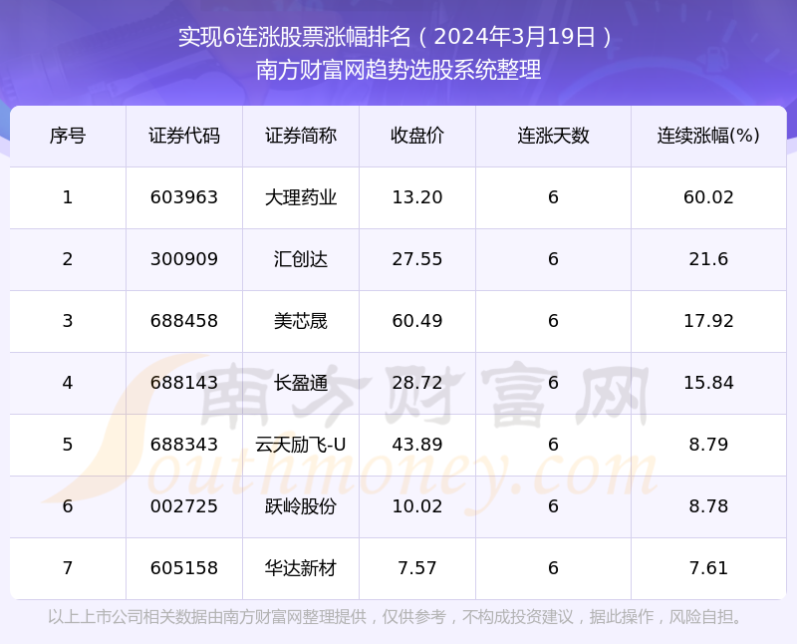Click closing price 13.20
This screenshot has width=797, height=644.
(x=417, y=197)
